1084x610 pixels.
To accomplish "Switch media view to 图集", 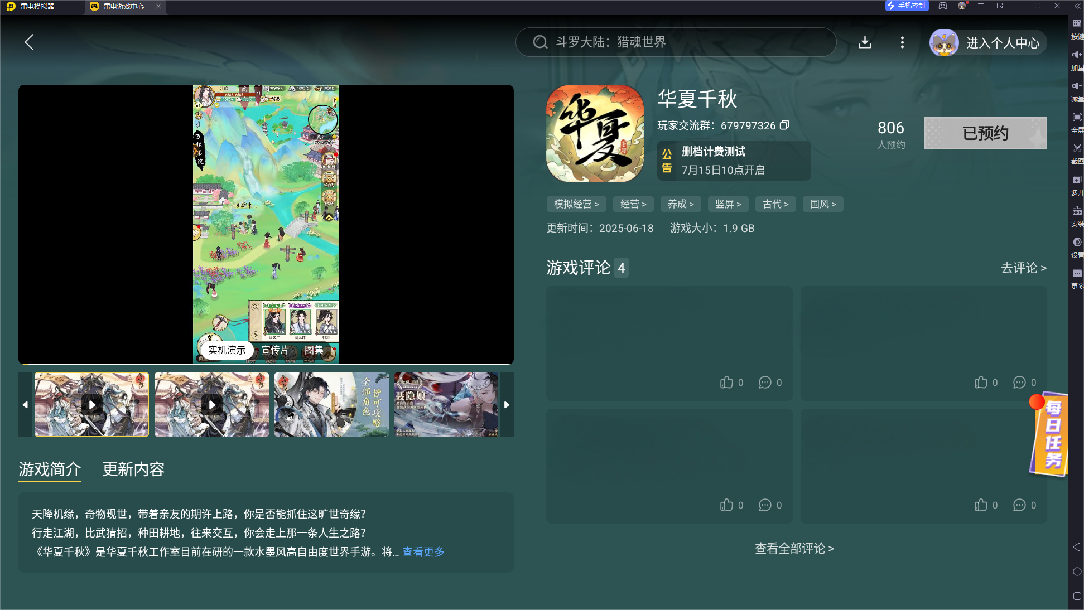I will (314, 350).
